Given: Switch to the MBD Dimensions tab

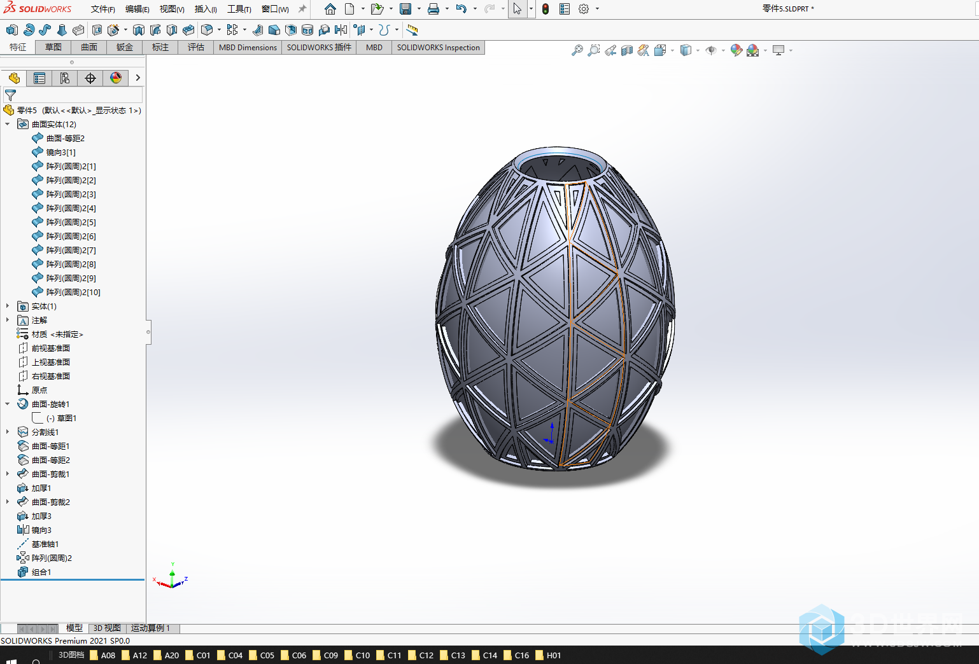Looking at the screenshot, I should [248, 48].
